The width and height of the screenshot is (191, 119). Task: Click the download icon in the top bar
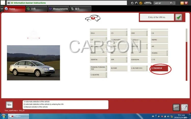132,3
